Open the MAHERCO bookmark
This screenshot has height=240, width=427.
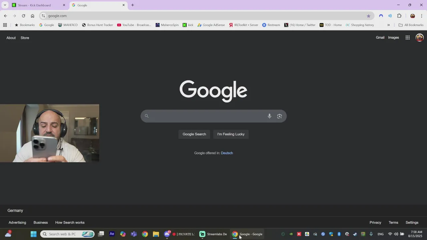[x=68, y=25]
